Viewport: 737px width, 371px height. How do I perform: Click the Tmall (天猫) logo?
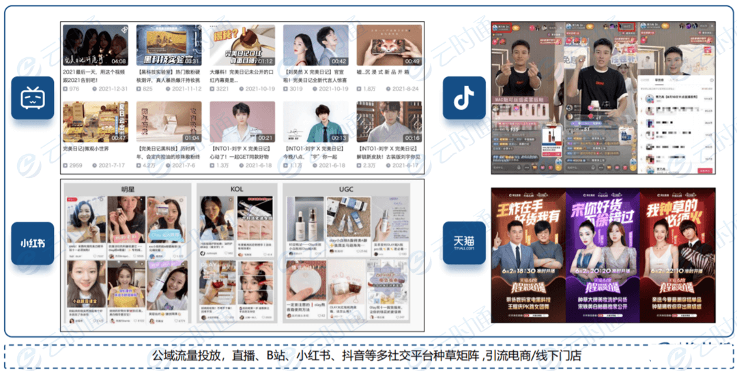[x=464, y=241]
